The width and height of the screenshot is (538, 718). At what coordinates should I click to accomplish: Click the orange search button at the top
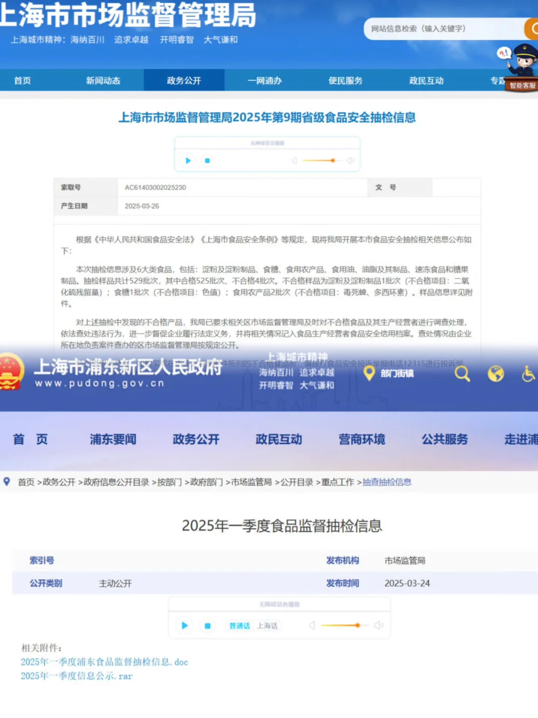(x=532, y=29)
